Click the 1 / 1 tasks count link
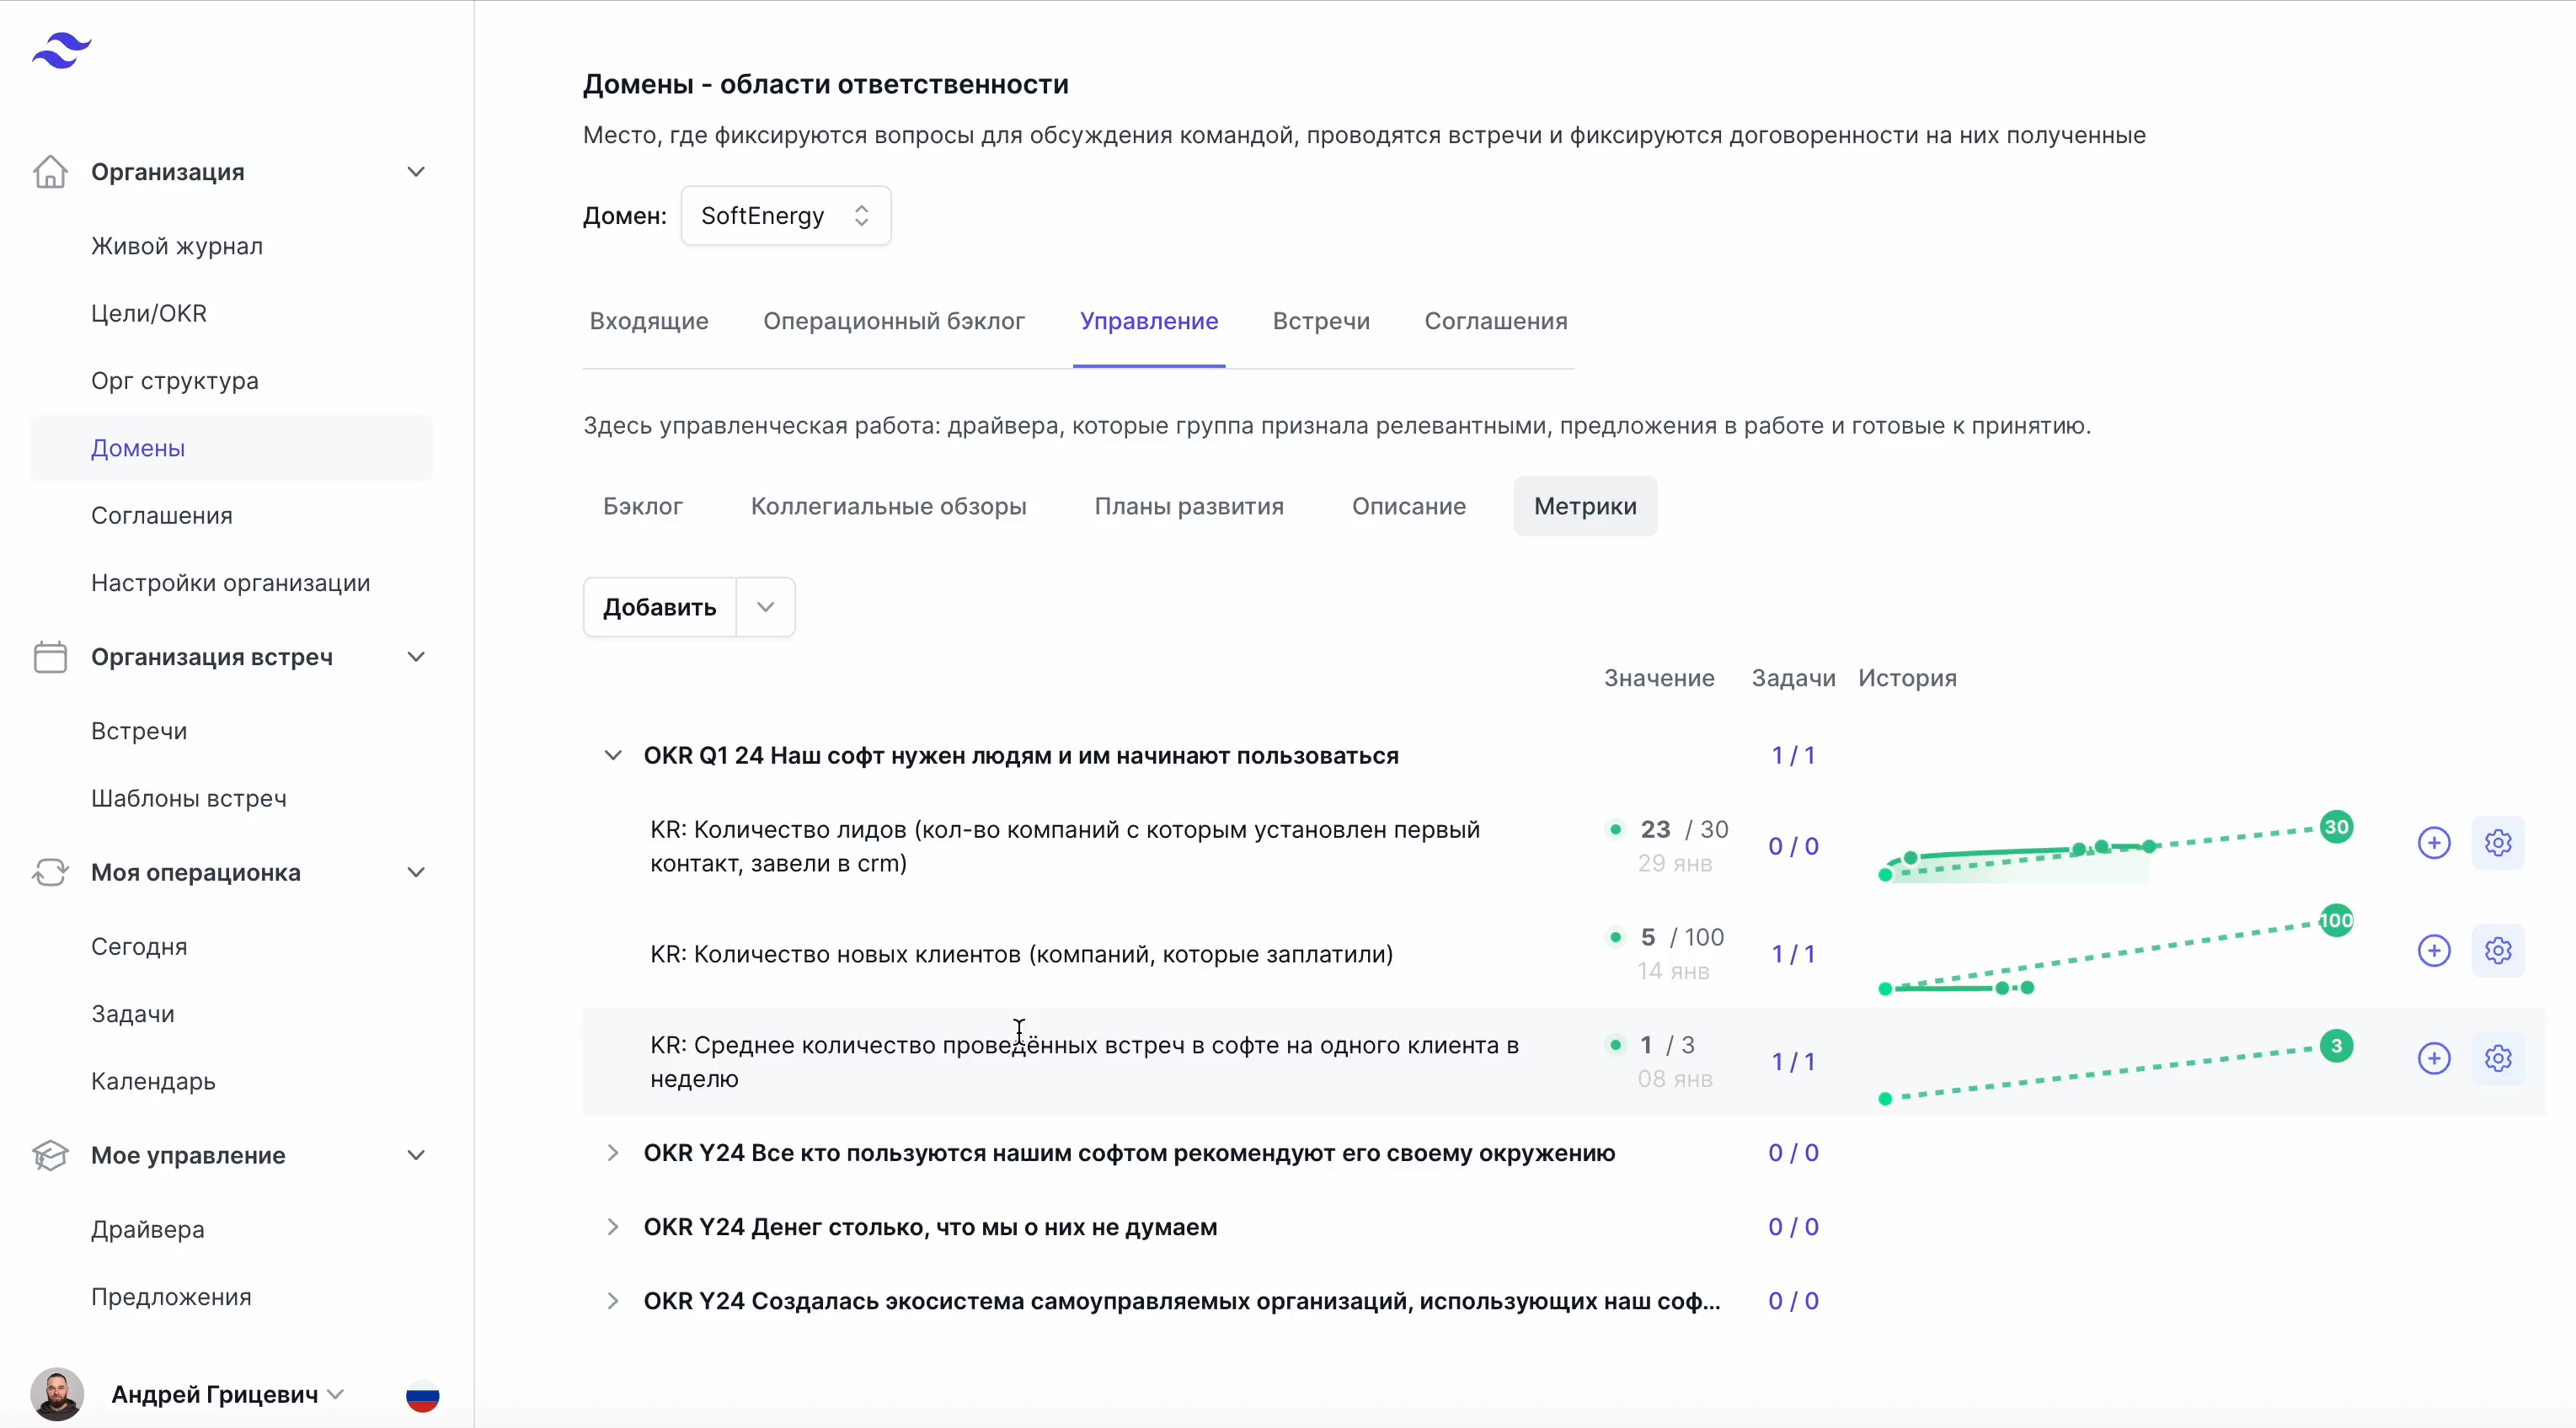The image size is (2576, 1428). pyautogui.click(x=1792, y=755)
